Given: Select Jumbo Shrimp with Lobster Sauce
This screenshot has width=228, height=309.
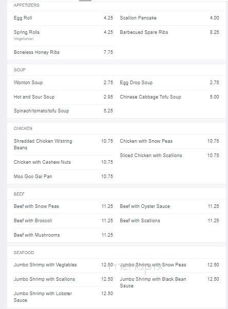Looking at the screenshot, I should click(63, 297).
